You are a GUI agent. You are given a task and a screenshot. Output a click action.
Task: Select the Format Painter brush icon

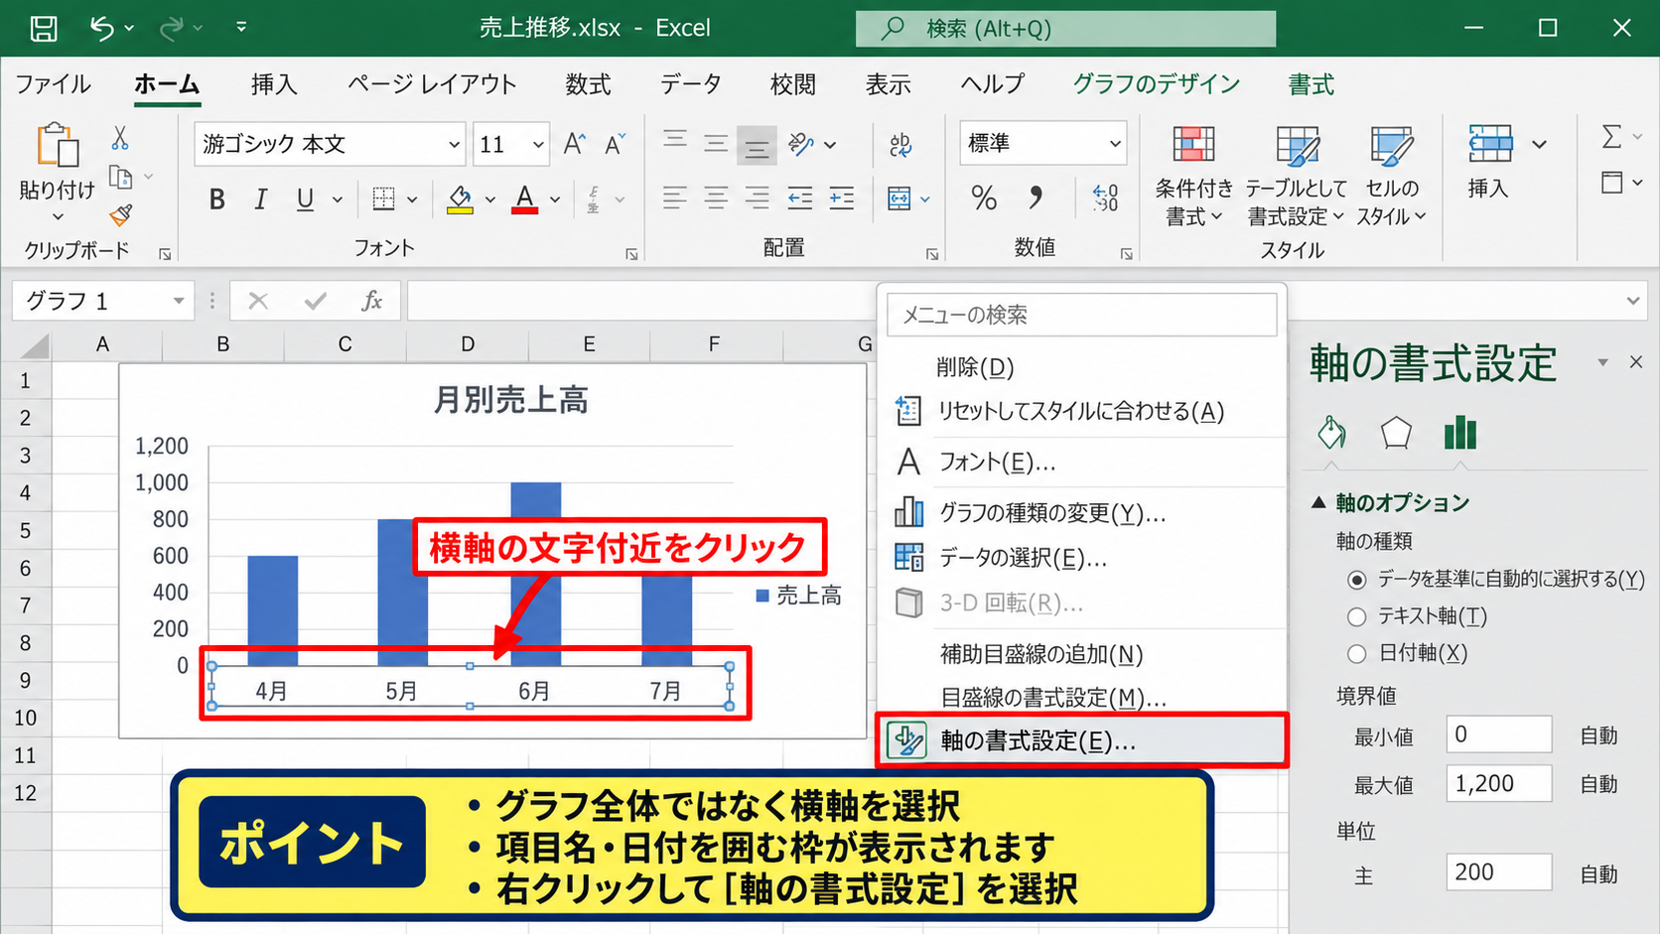(121, 214)
